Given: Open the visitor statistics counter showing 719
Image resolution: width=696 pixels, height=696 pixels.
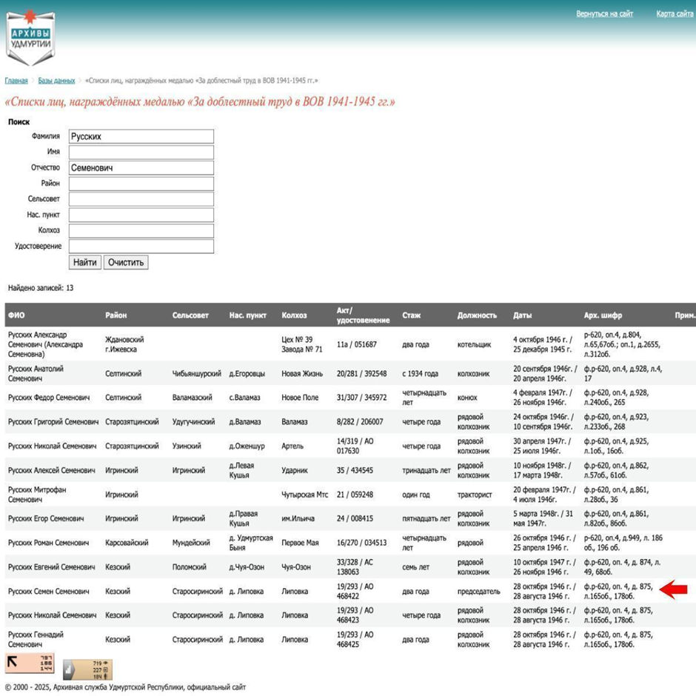Looking at the screenshot, I should point(88,669).
